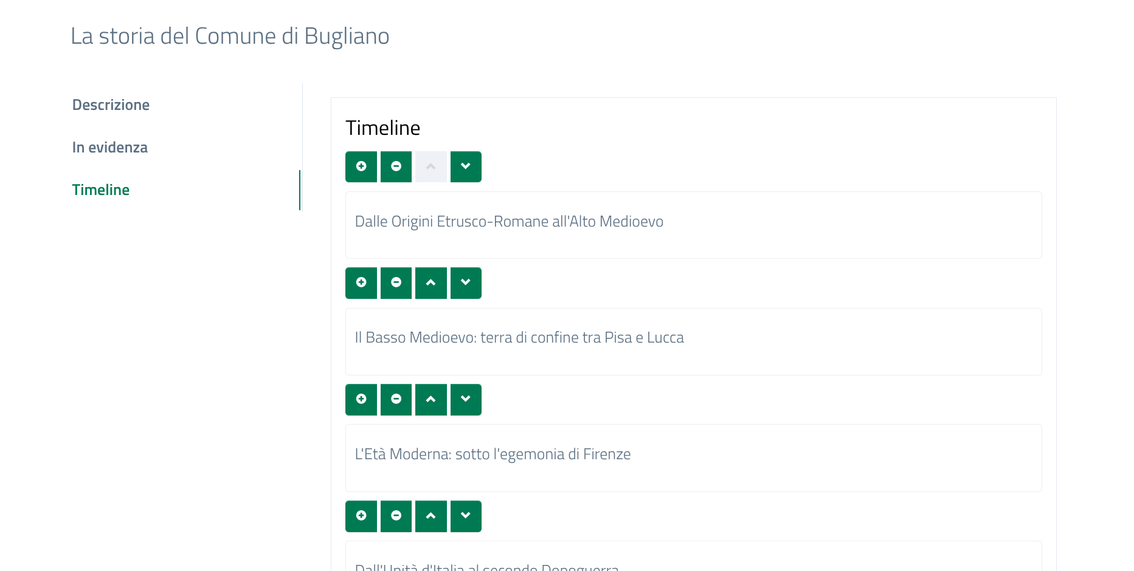The width and height of the screenshot is (1134, 571).
Task: Remove the Età Moderna timeline entry
Action: 396,400
